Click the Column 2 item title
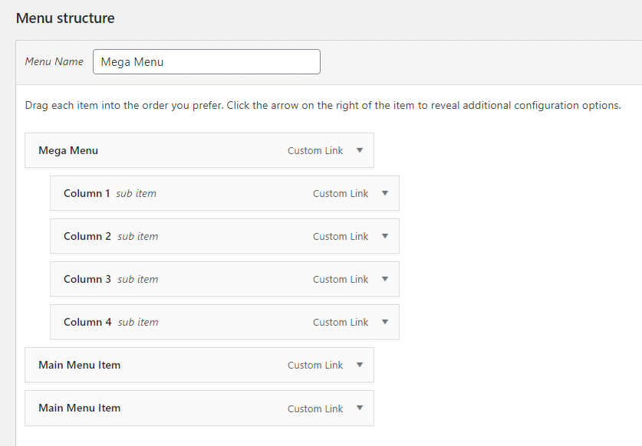The width and height of the screenshot is (642, 446). point(87,236)
